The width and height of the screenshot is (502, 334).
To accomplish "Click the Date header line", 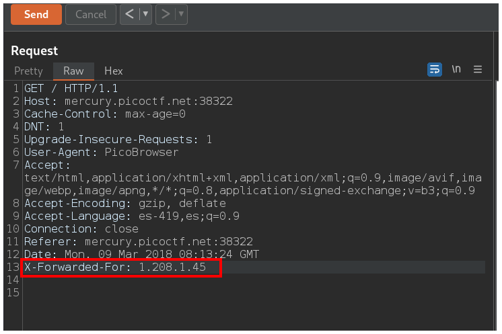I will pyautogui.click(x=141, y=255).
